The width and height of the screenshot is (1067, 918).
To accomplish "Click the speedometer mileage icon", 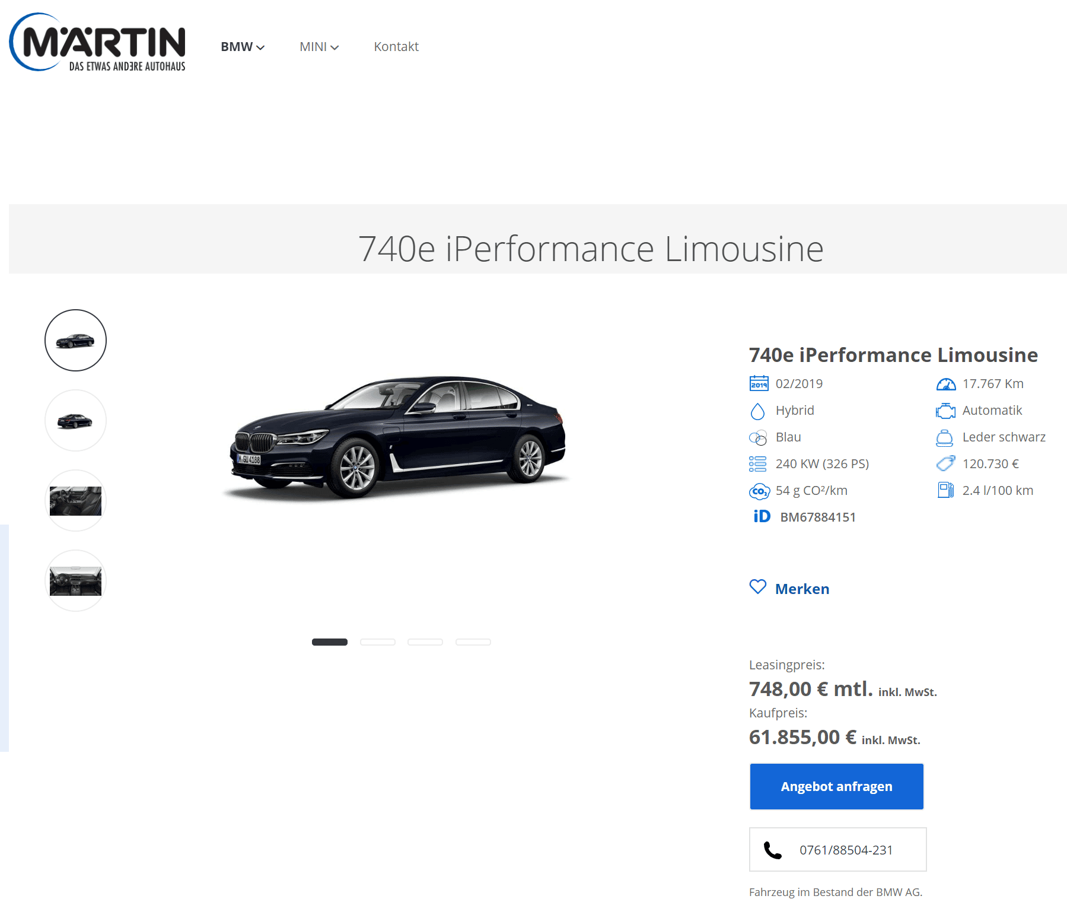I will (946, 384).
